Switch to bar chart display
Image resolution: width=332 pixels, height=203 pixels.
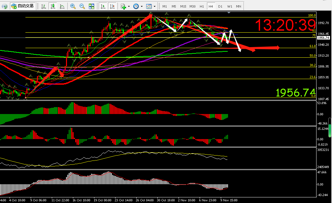tap(44, 6)
